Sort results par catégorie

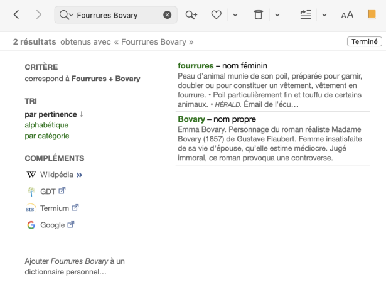pos(47,136)
